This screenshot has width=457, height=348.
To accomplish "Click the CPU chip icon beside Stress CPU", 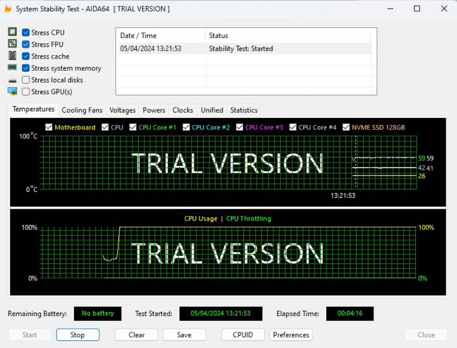I will pos(12,32).
